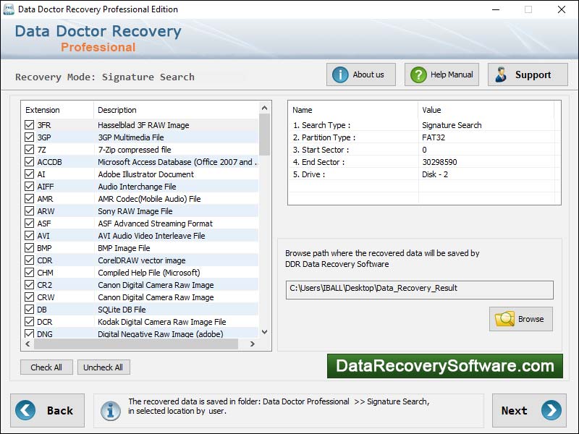Uncheck the 3FR extension checkbox
Viewport: 579px width, 434px height.
tap(30, 125)
